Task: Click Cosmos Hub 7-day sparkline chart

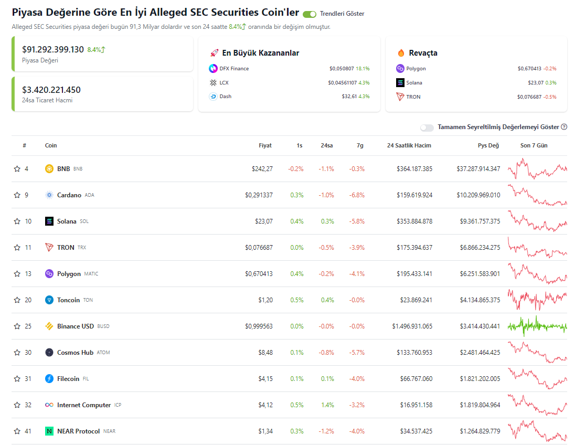Action: point(537,352)
